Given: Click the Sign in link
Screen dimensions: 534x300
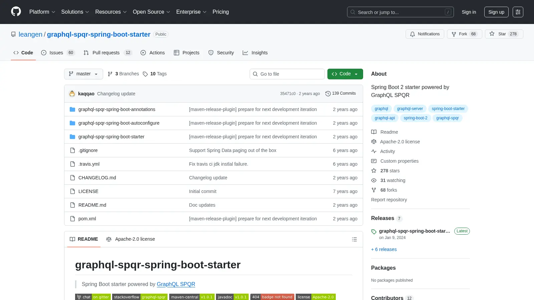Looking at the screenshot, I should tap(469, 12).
